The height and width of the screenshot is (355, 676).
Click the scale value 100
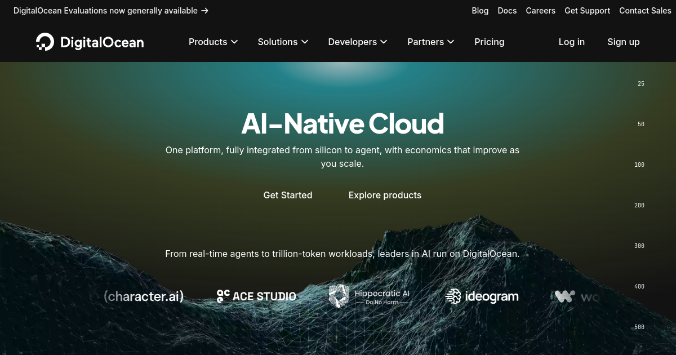click(x=639, y=165)
